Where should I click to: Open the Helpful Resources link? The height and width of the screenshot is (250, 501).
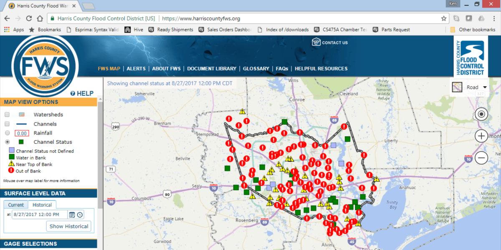coord(321,69)
